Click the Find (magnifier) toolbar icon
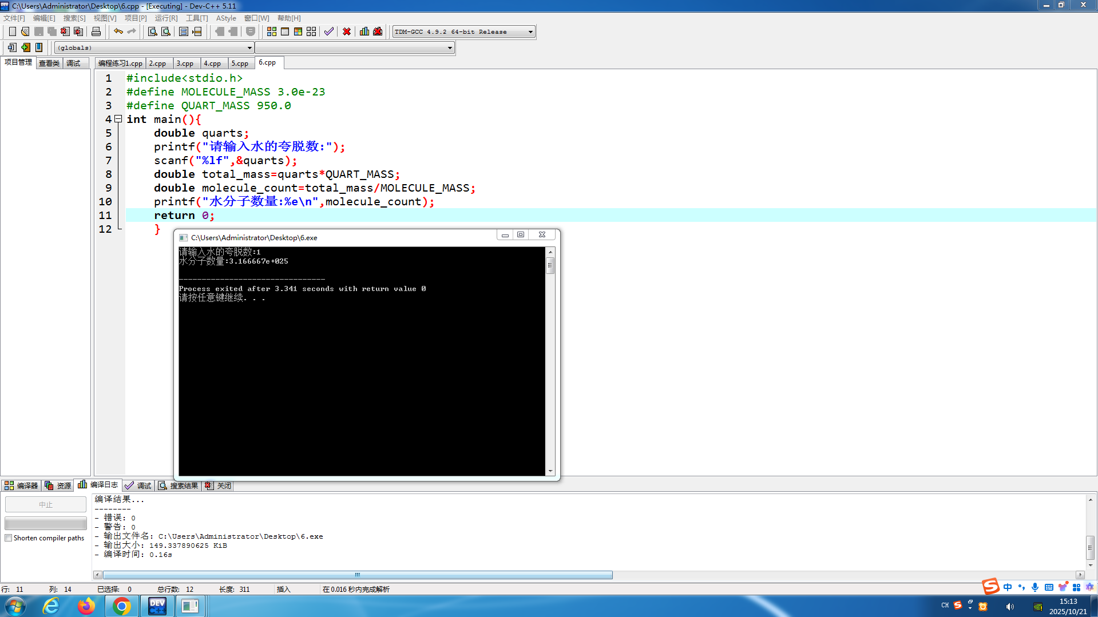1098x617 pixels. point(153,31)
